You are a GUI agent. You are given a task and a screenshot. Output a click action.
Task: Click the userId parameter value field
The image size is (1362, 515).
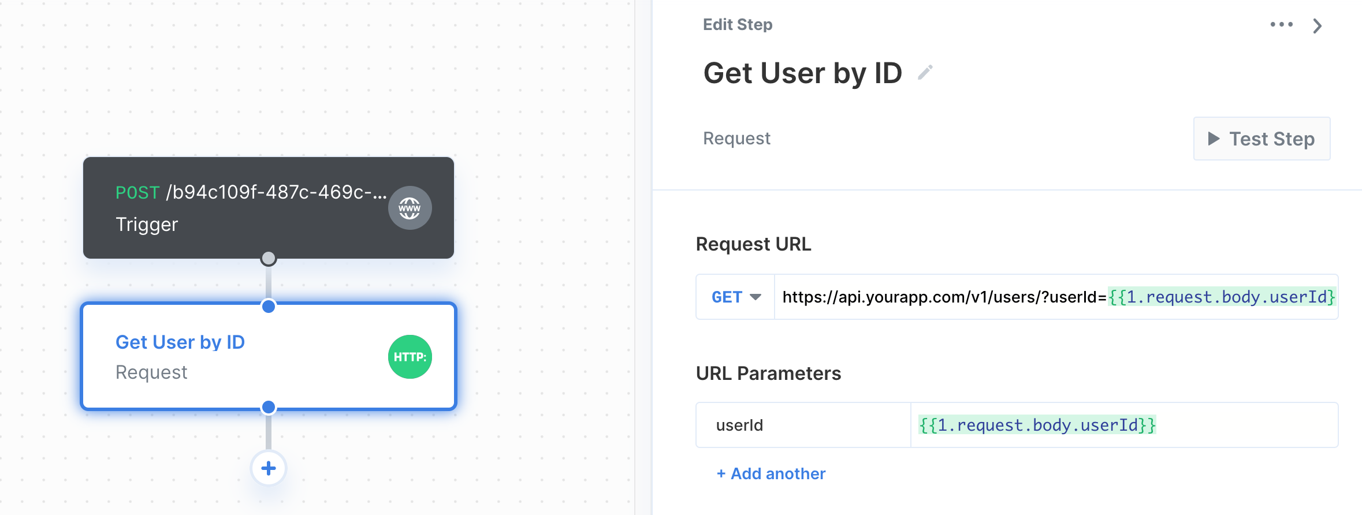[x=1124, y=425]
